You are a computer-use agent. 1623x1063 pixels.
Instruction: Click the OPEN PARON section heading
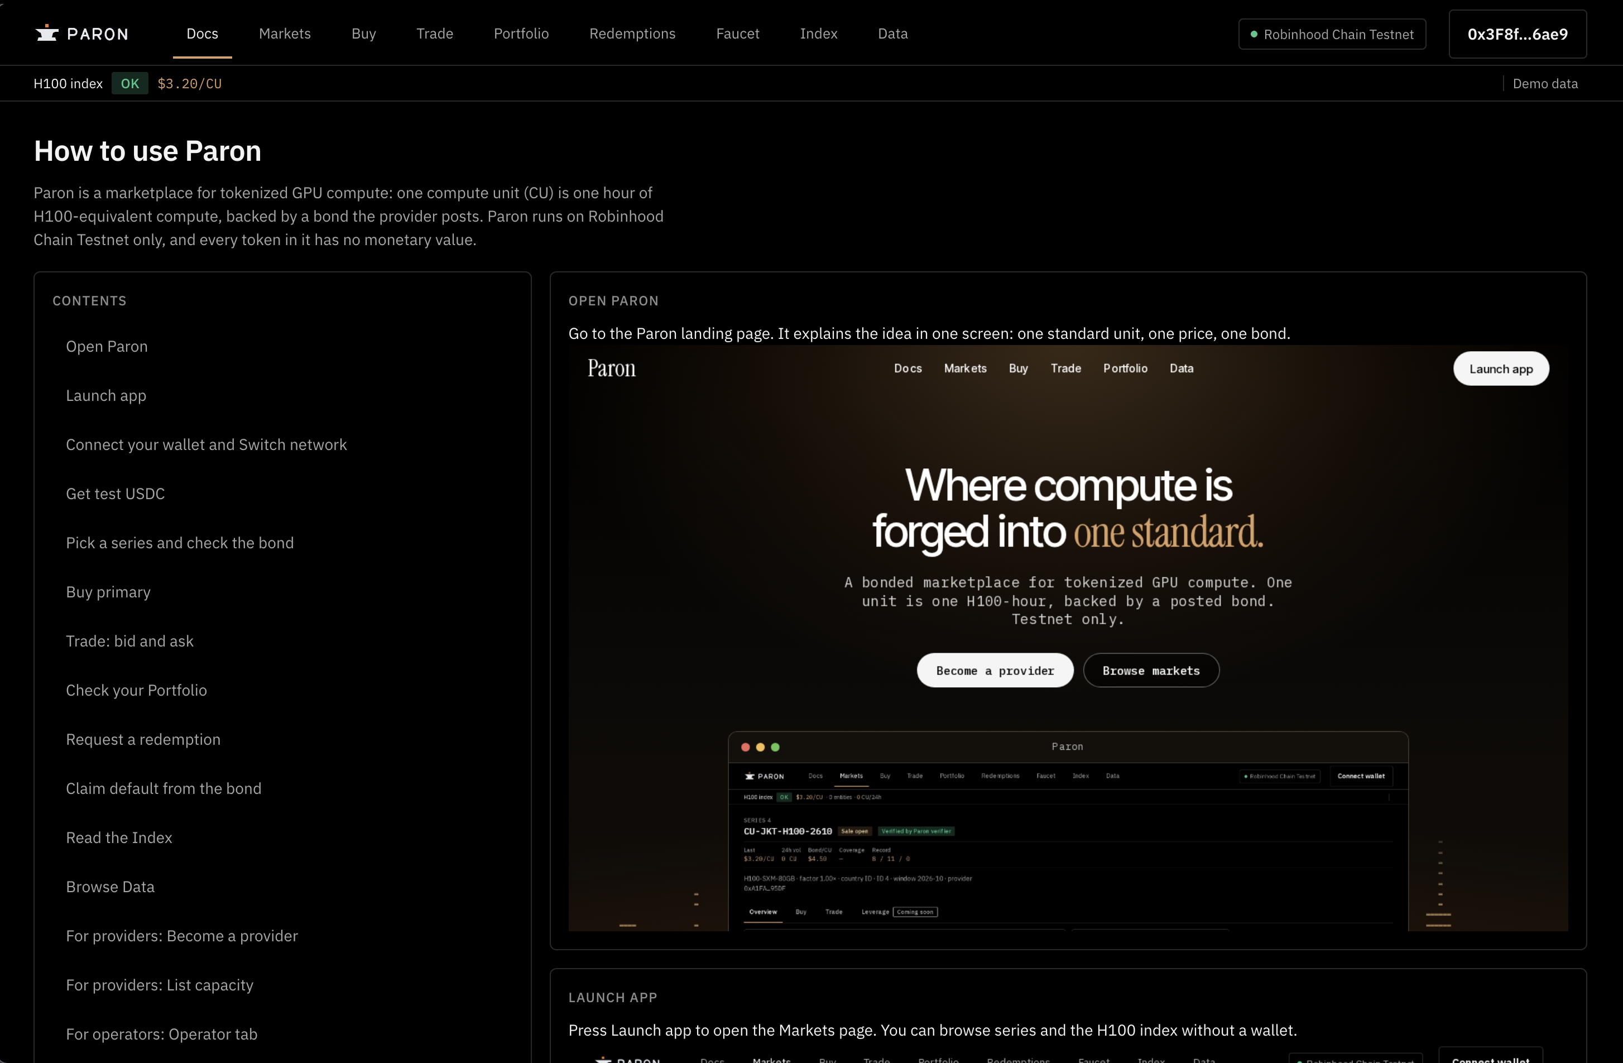(x=613, y=301)
